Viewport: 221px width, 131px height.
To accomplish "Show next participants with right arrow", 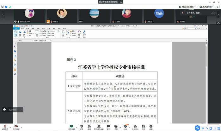I will pos(218,15).
